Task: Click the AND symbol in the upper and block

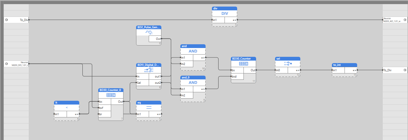Action: point(193,51)
